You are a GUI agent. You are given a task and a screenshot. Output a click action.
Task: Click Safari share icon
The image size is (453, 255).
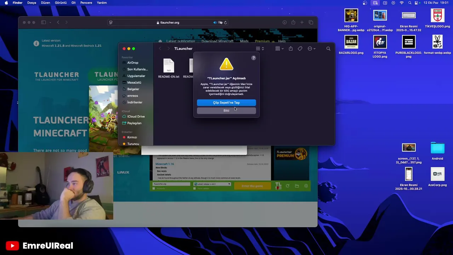(293, 22)
